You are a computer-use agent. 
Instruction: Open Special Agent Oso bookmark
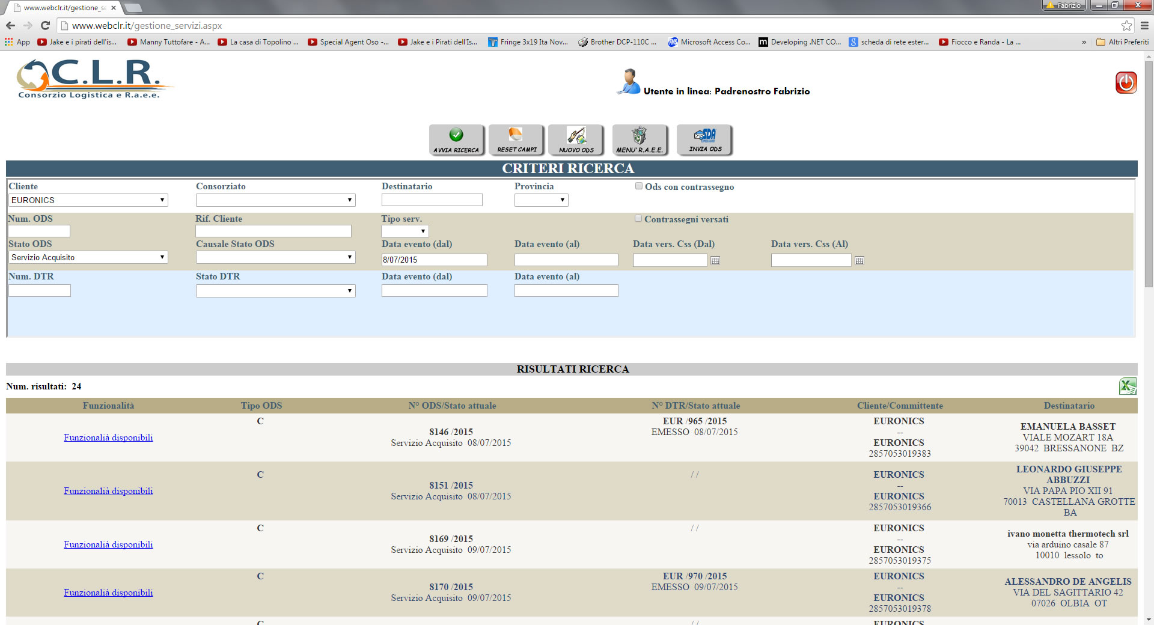349,42
